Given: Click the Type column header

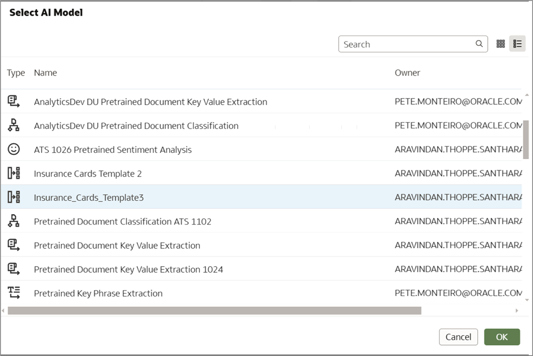Looking at the screenshot, I should click(x=16, y=73).
